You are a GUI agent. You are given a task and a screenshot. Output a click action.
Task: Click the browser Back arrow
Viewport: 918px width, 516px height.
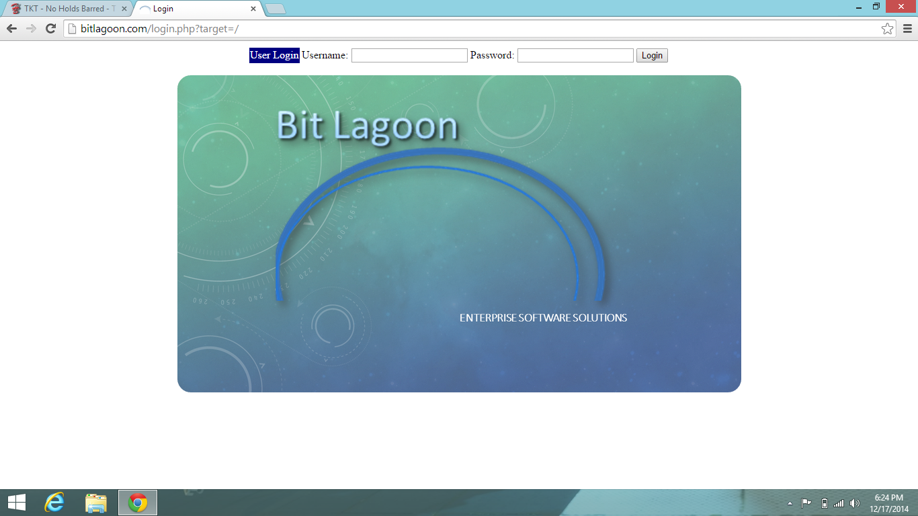point(11,28)
